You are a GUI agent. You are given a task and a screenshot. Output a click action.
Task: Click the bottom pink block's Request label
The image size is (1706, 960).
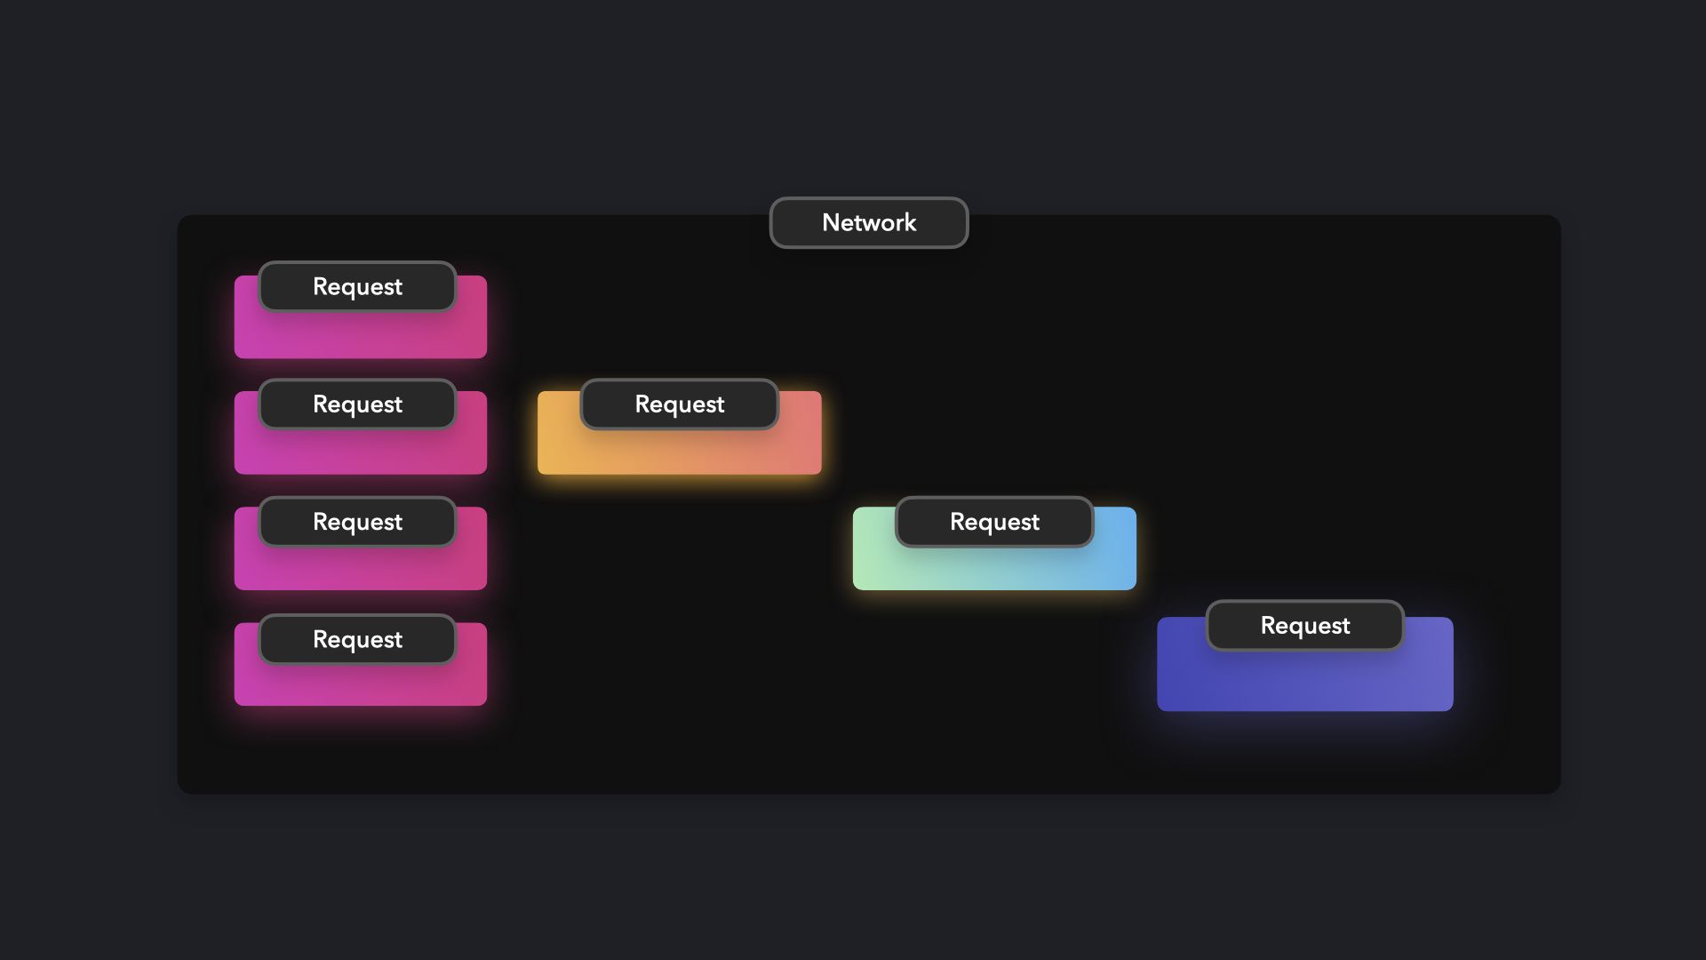pyautogui.click(x=357, y=639)
